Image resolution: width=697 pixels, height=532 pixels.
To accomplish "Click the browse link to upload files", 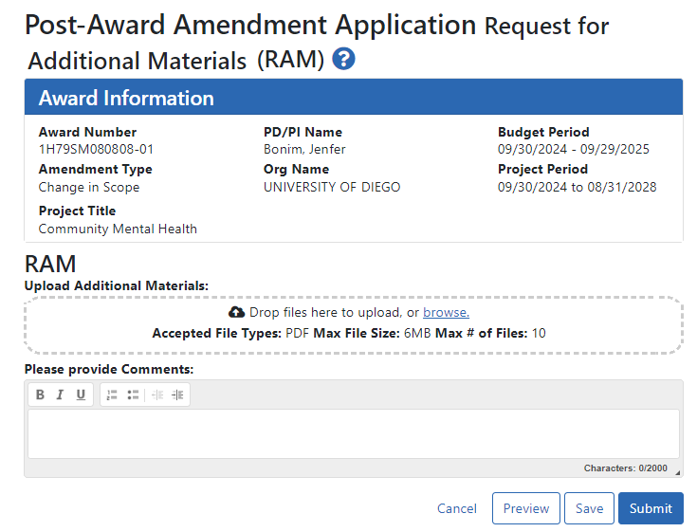I will (446, 312).
